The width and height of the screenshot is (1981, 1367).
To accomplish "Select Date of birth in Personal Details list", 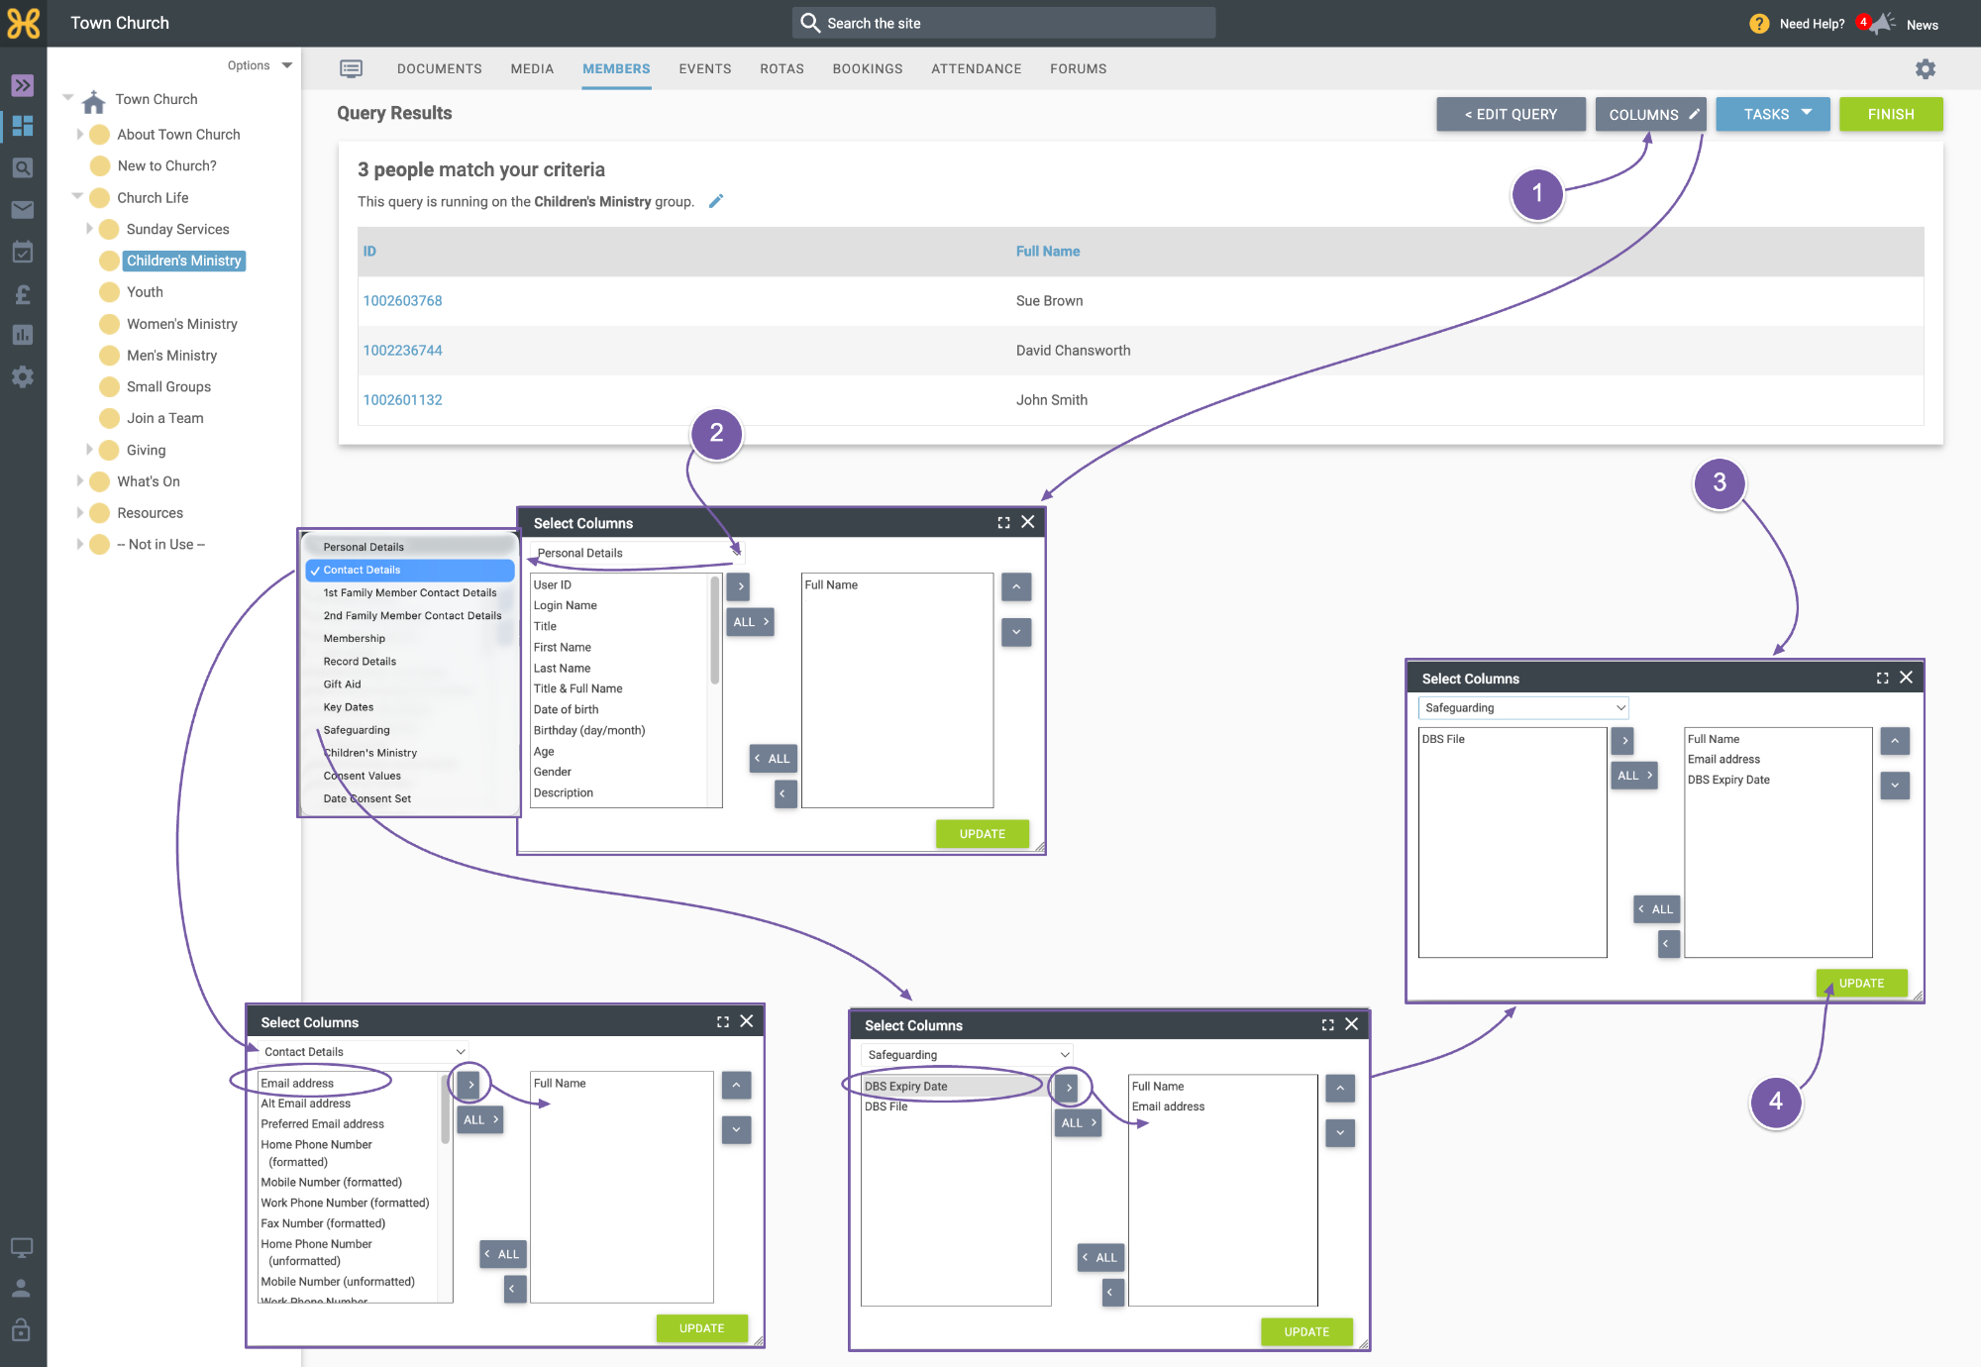I will [x=566, y=709].
